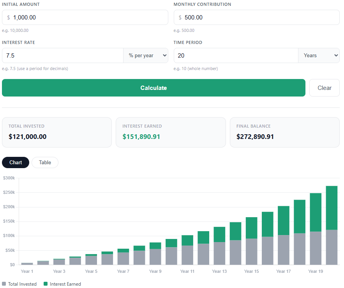Clear the calculator form
Image resolution: width=344 pixels, height=288 pixels.
coord(324,88)
